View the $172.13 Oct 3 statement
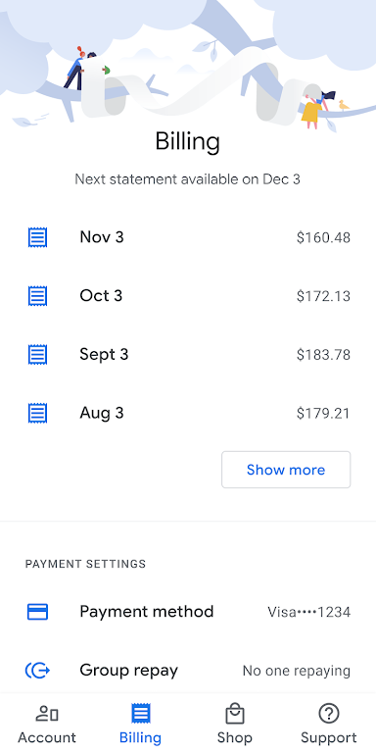The height and width of the screenshot is (753, 376). [188, 296]
